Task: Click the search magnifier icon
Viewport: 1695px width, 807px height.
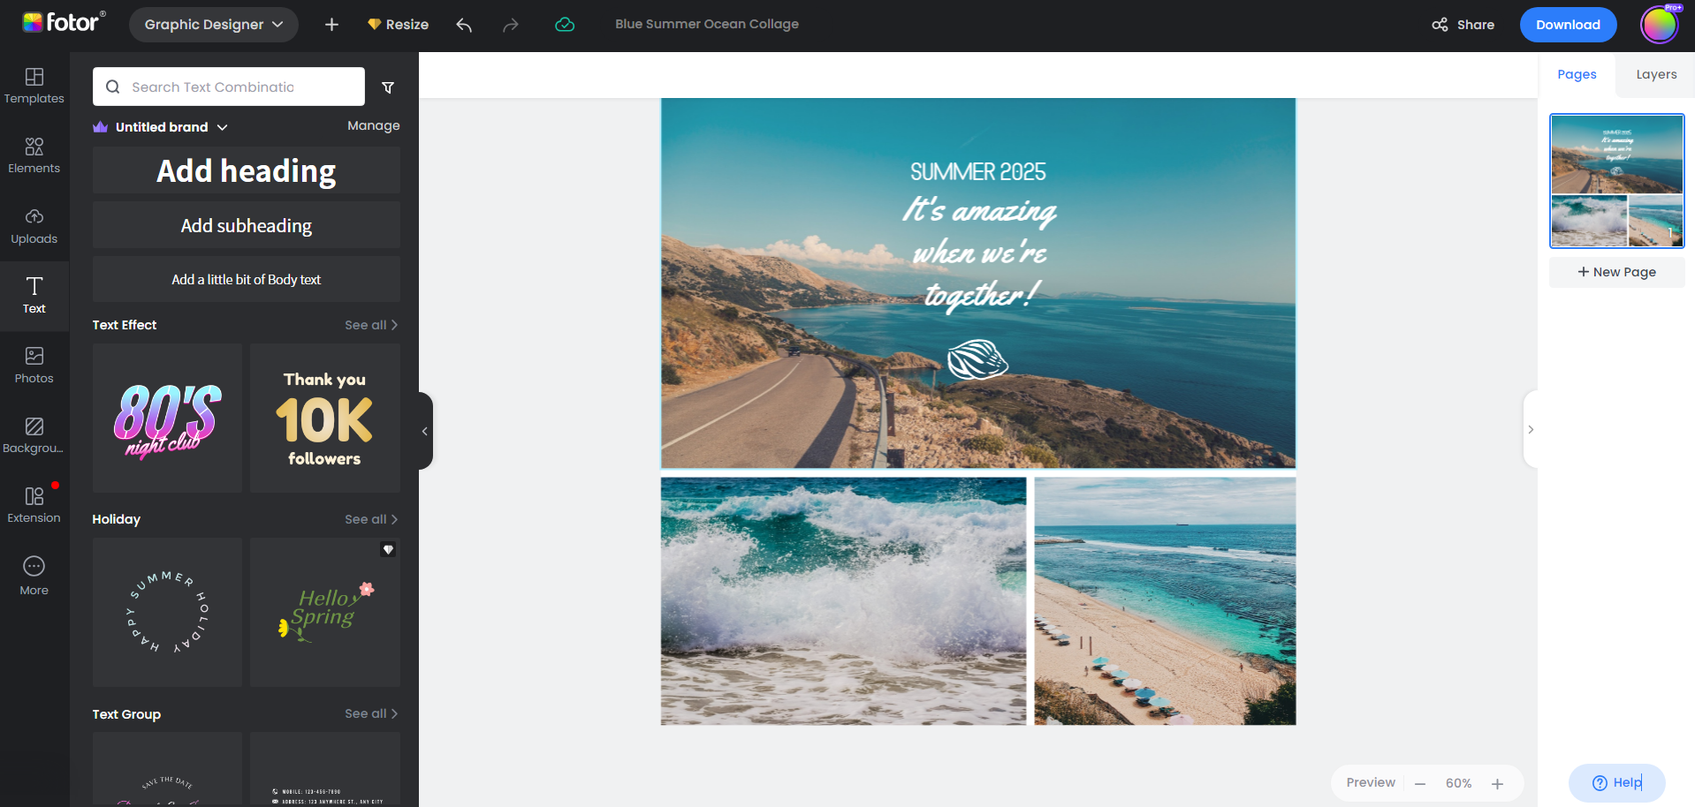Action: click(113, 87)
